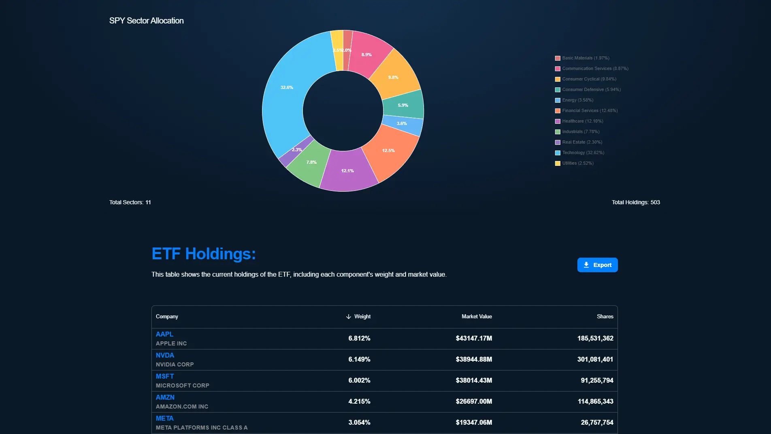Sort table by Company column header
The width and height of the screenshot is (771, 434).
click(x=167, y=317)
